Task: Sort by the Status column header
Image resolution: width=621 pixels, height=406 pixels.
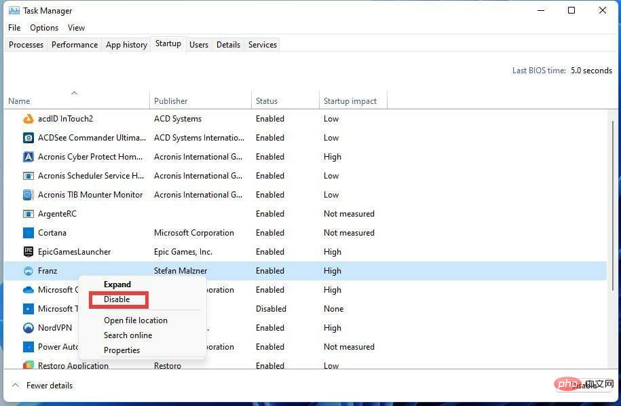Action: (x=267, y=101)
